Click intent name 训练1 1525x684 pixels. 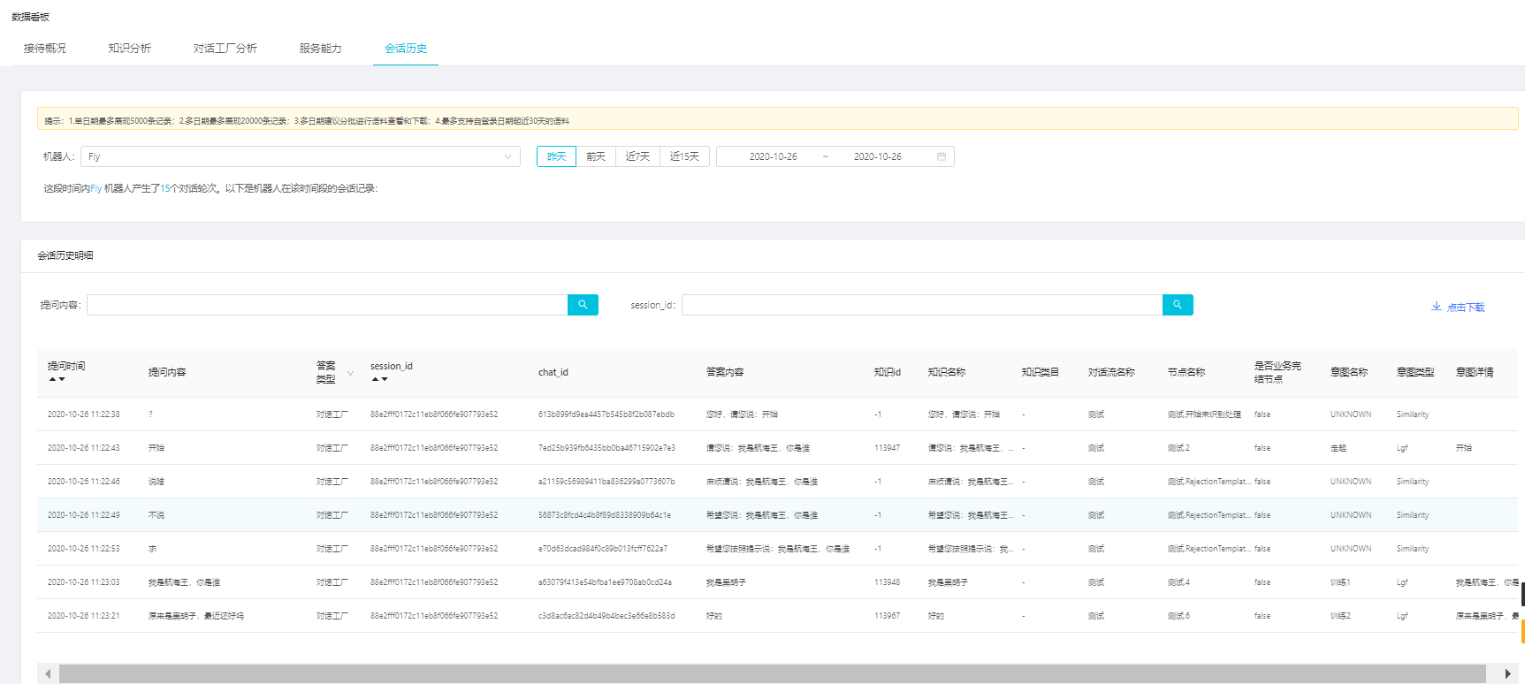(x=1340, y=582)
